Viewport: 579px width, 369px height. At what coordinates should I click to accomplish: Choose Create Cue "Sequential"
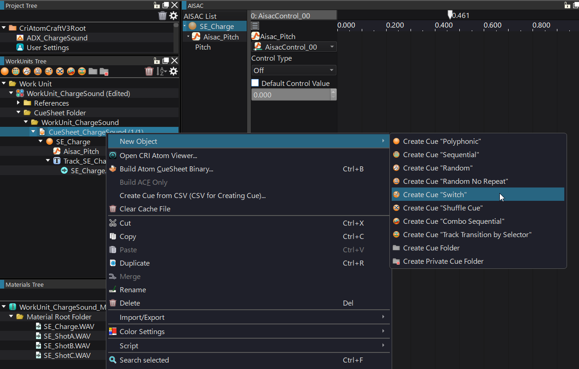tap(478, 155)
